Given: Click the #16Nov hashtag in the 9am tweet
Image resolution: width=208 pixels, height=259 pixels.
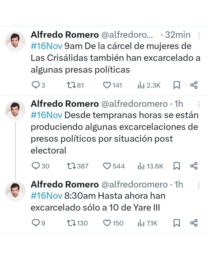Looking at the screenshot, I should click(x=46, y=46).
